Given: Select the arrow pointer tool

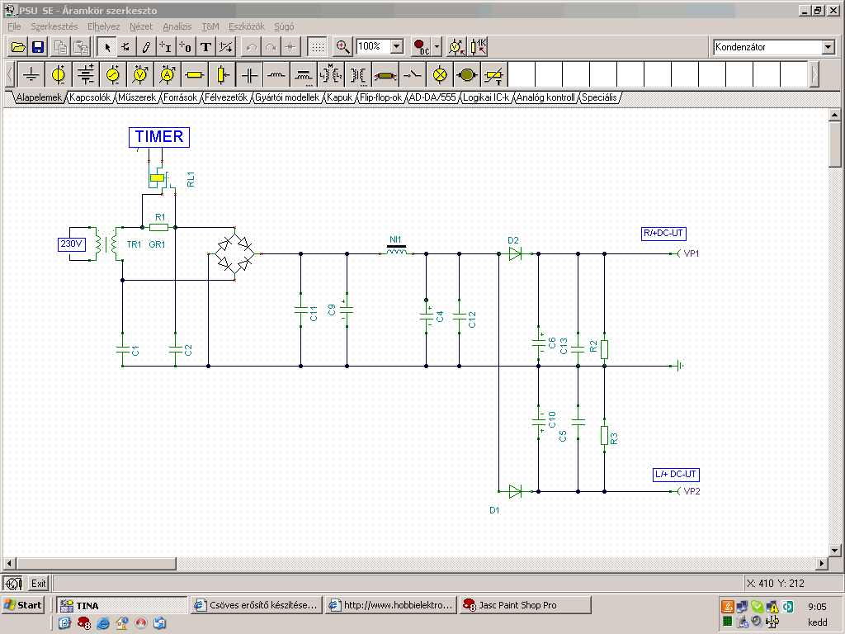Looking at the screenshot, I should (x=106, y=47).
